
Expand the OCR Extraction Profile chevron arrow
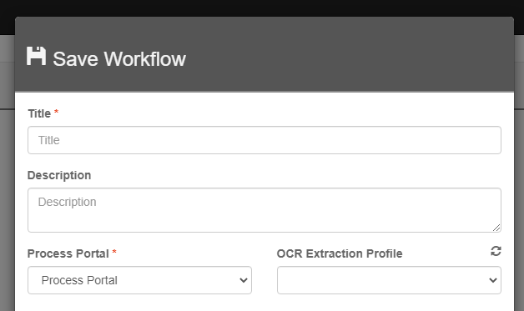coord(493,280)
